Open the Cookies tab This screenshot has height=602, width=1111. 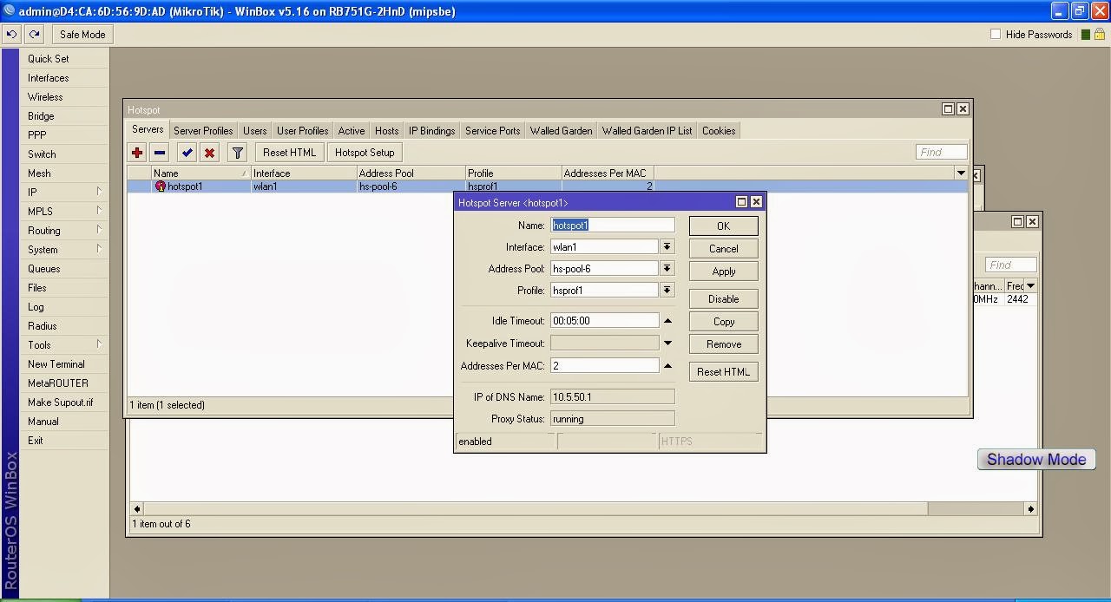(x=719, y=131)
